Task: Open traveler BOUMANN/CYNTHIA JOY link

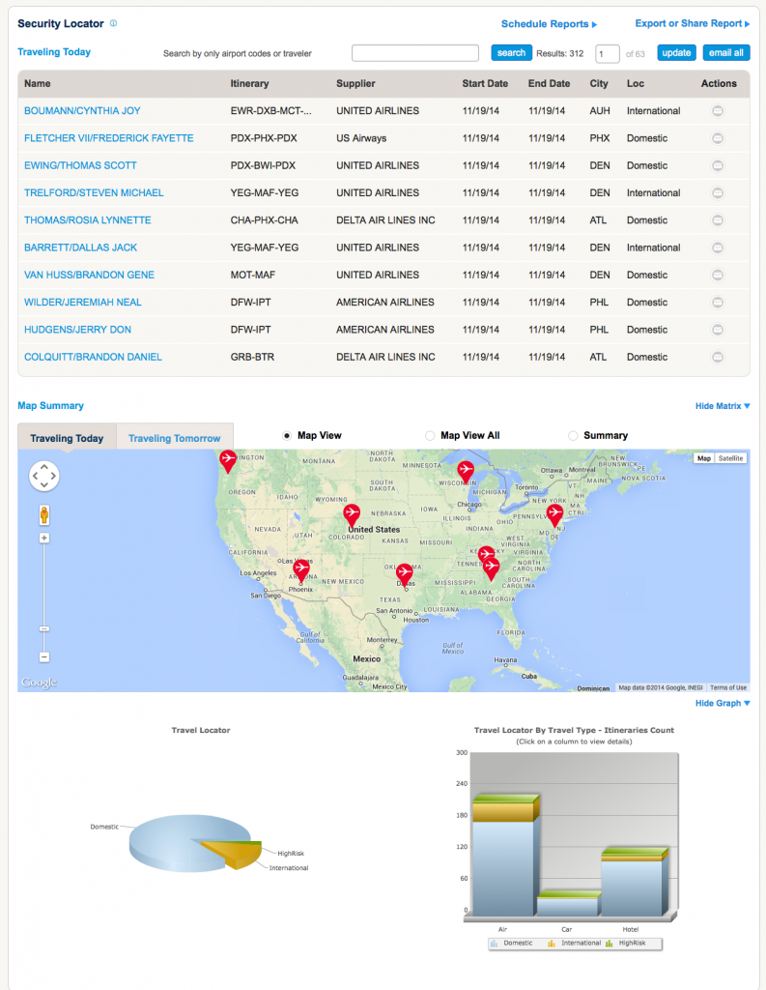Action: [82, 111]
